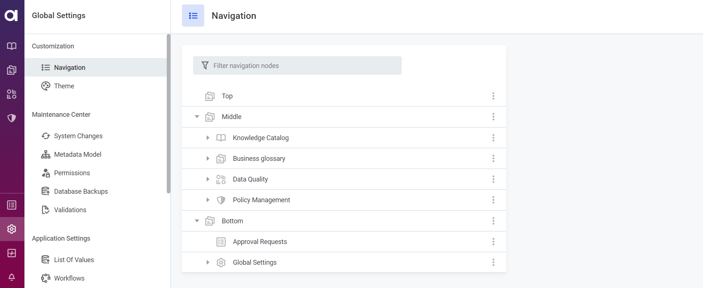
Task: Collapse the Middle navigation node
Action: coord(197,117)
